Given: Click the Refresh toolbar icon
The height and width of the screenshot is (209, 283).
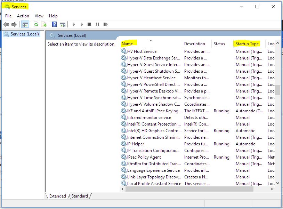Looking at the screenshot, I should [x=36, y=24].
